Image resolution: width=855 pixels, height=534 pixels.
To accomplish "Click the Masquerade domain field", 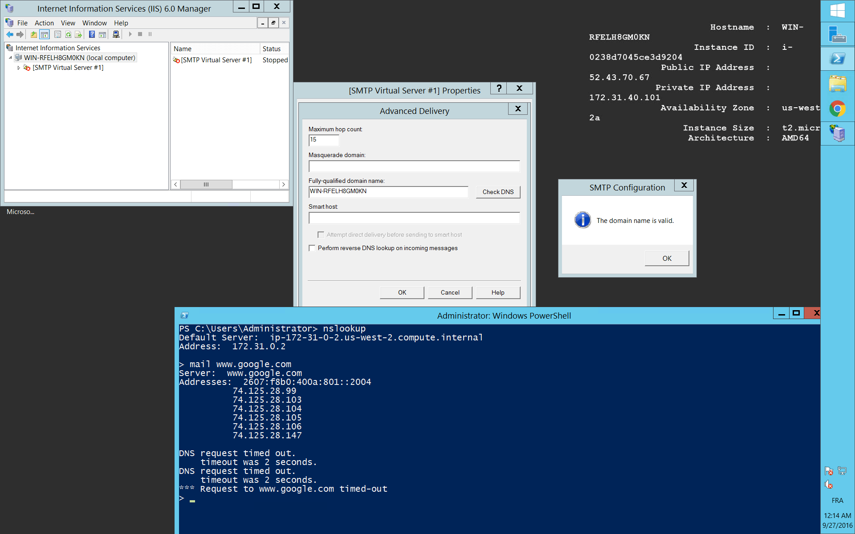I will 414,166.
